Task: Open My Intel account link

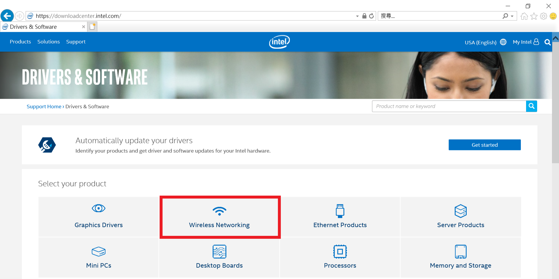Action: pyautogui.click(x=526, y=42)
